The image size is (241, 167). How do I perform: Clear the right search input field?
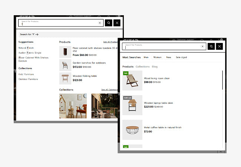click(x=202, y=46)
